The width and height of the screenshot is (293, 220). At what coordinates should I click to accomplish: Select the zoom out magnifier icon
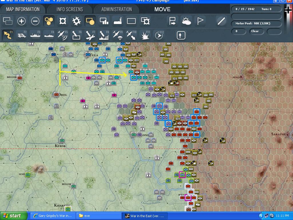pyautogui.click(x=35, y=21)
